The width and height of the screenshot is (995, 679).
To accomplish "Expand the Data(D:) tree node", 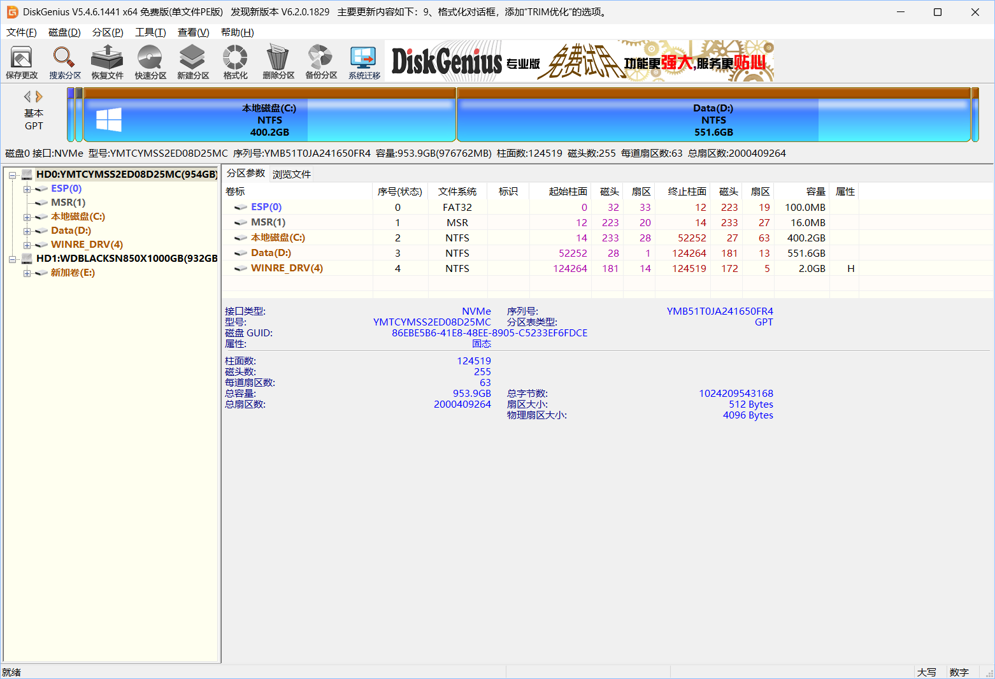I will (x=27, y=231).
